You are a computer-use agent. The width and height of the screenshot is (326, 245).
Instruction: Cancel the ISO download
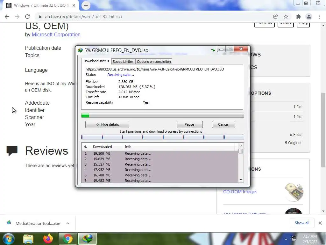(223, 124)
